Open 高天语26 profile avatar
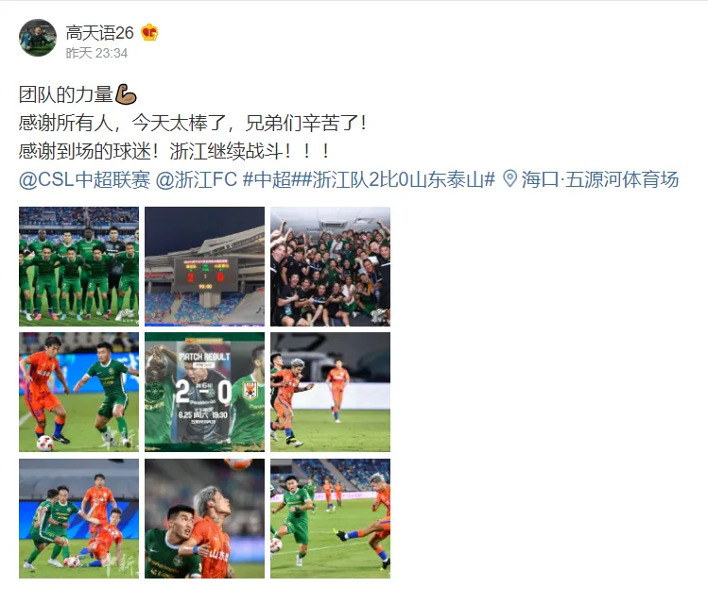 (38, 38)
